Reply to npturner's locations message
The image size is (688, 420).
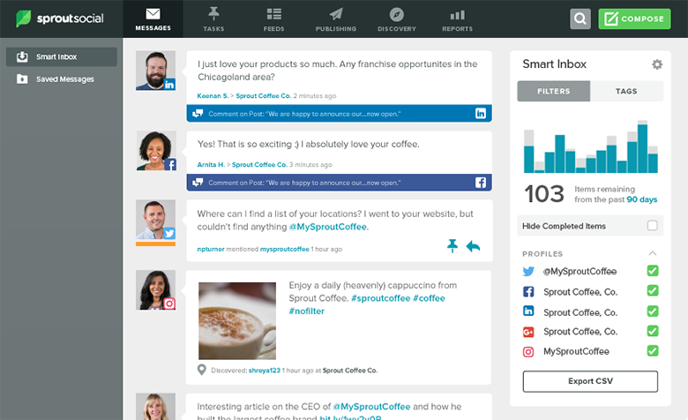point(473,246)
